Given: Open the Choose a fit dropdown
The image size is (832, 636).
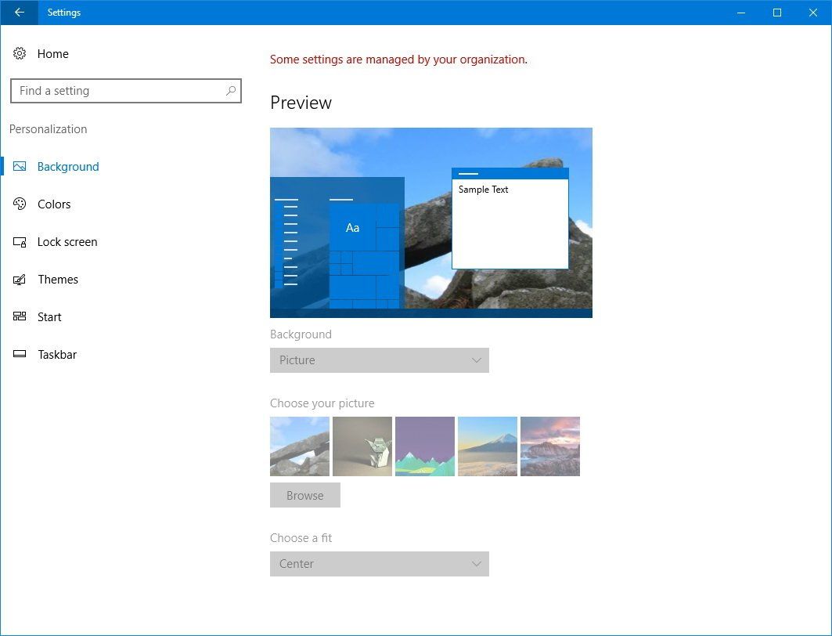Looking at the screenshot, I should pos(380,564).
